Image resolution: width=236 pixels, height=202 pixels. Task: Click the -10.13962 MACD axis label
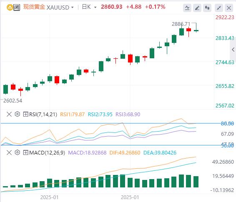(x=222, y=190)
